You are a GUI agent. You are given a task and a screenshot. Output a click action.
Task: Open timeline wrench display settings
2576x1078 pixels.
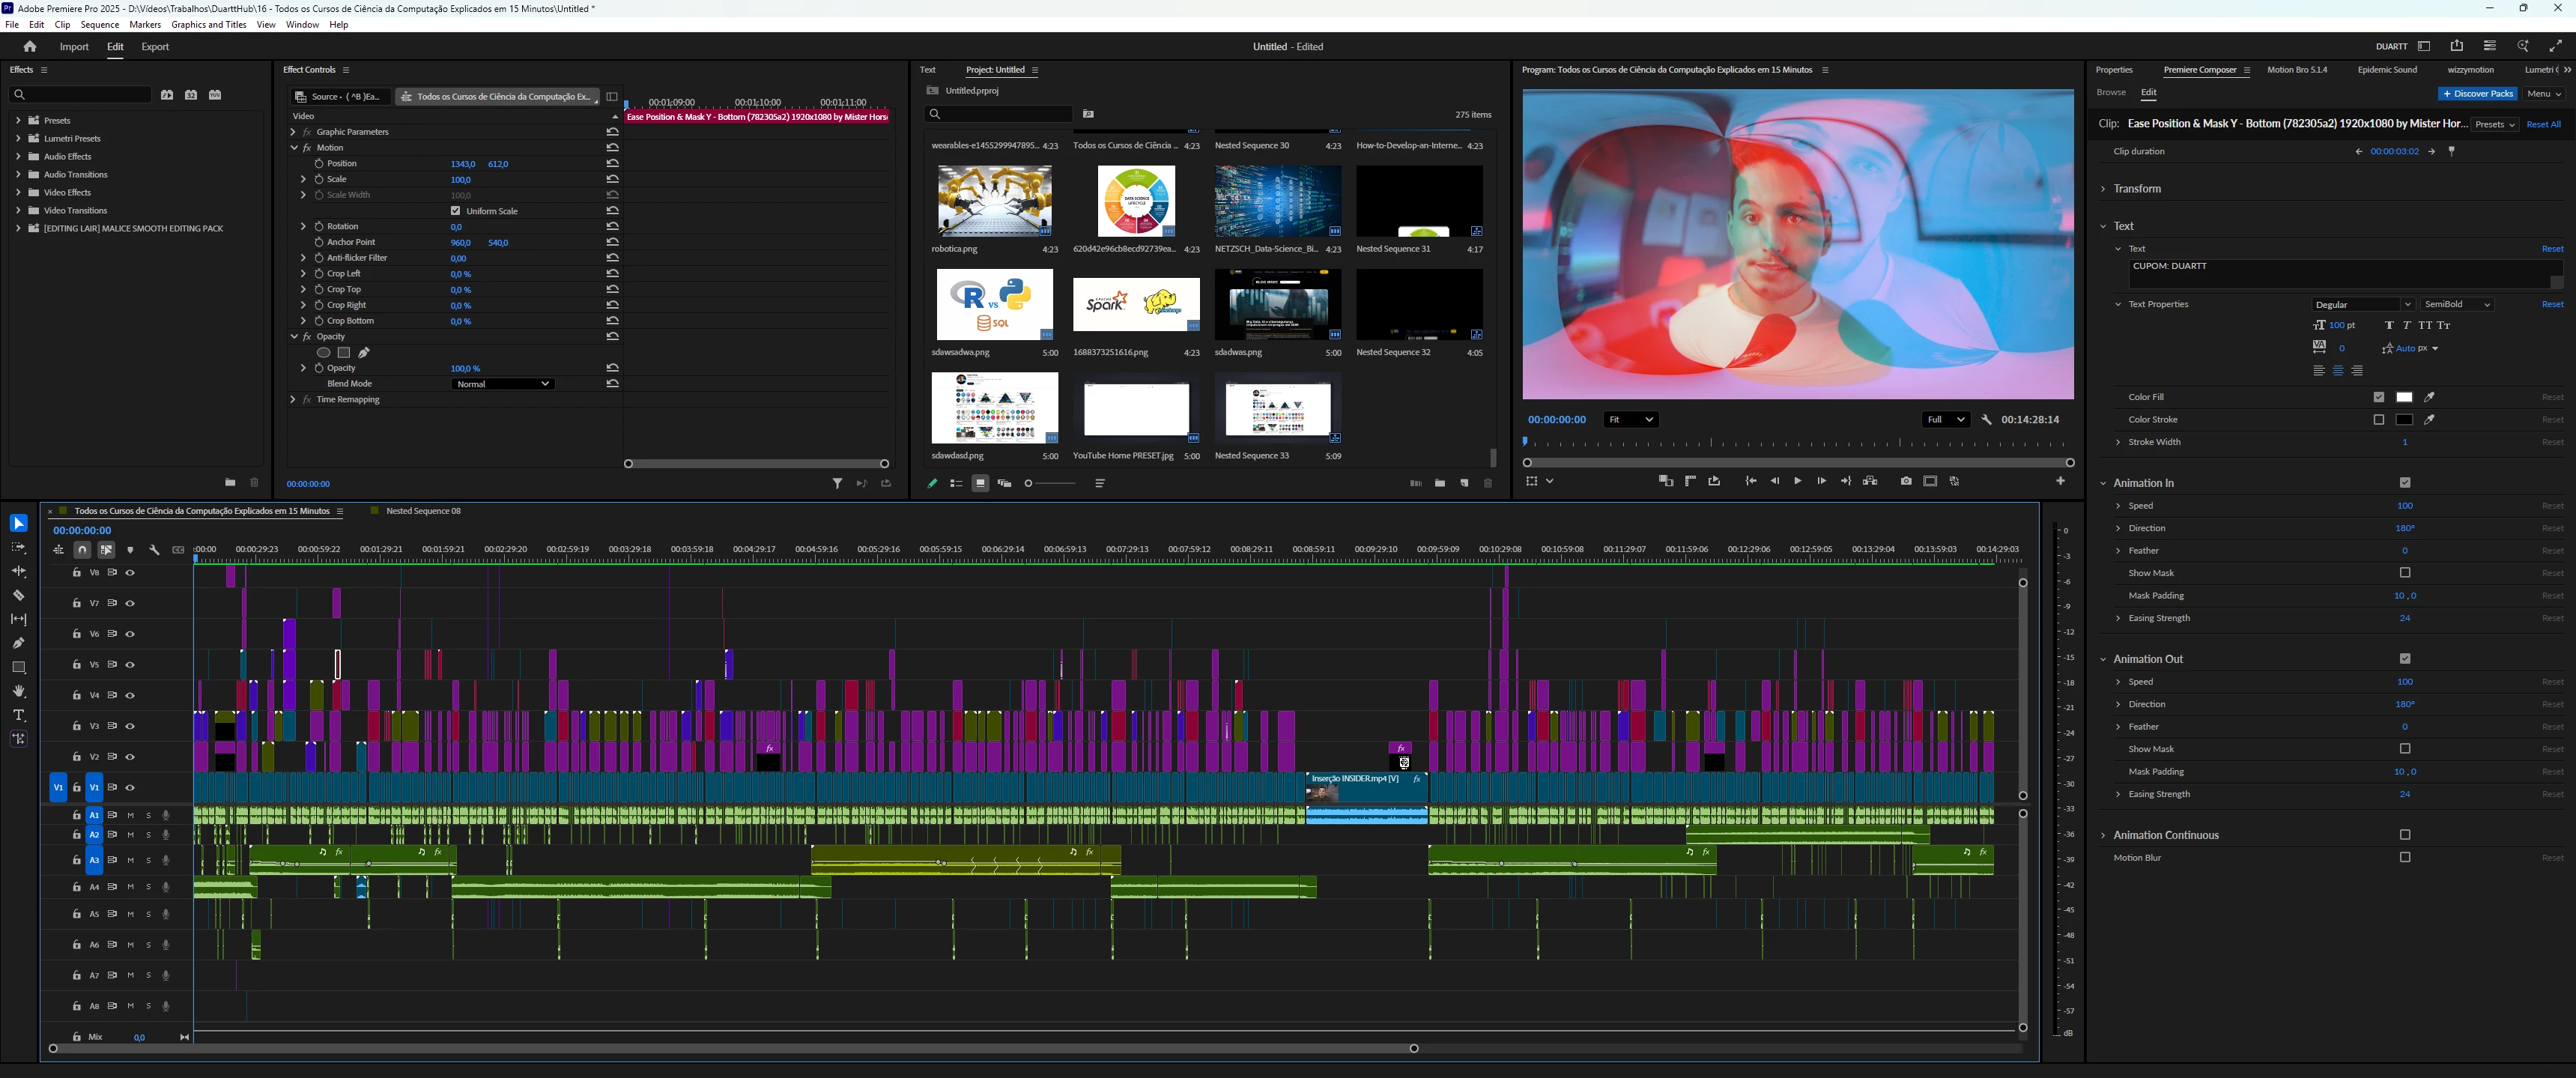pos(154,550)
